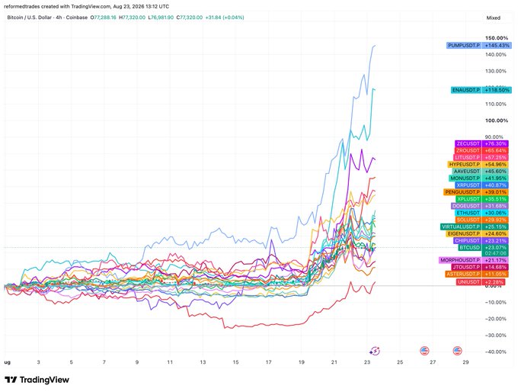Viewport: 518px width, 392px height.
Task: Click the L76,981.90 low value
Action: [161, 18]
